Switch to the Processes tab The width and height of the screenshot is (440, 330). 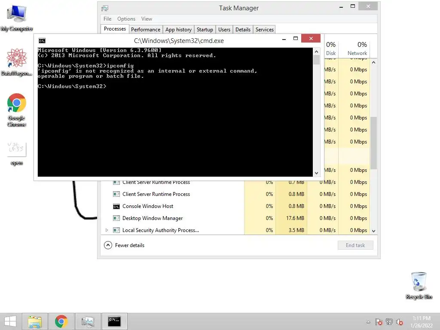[115, 29]
